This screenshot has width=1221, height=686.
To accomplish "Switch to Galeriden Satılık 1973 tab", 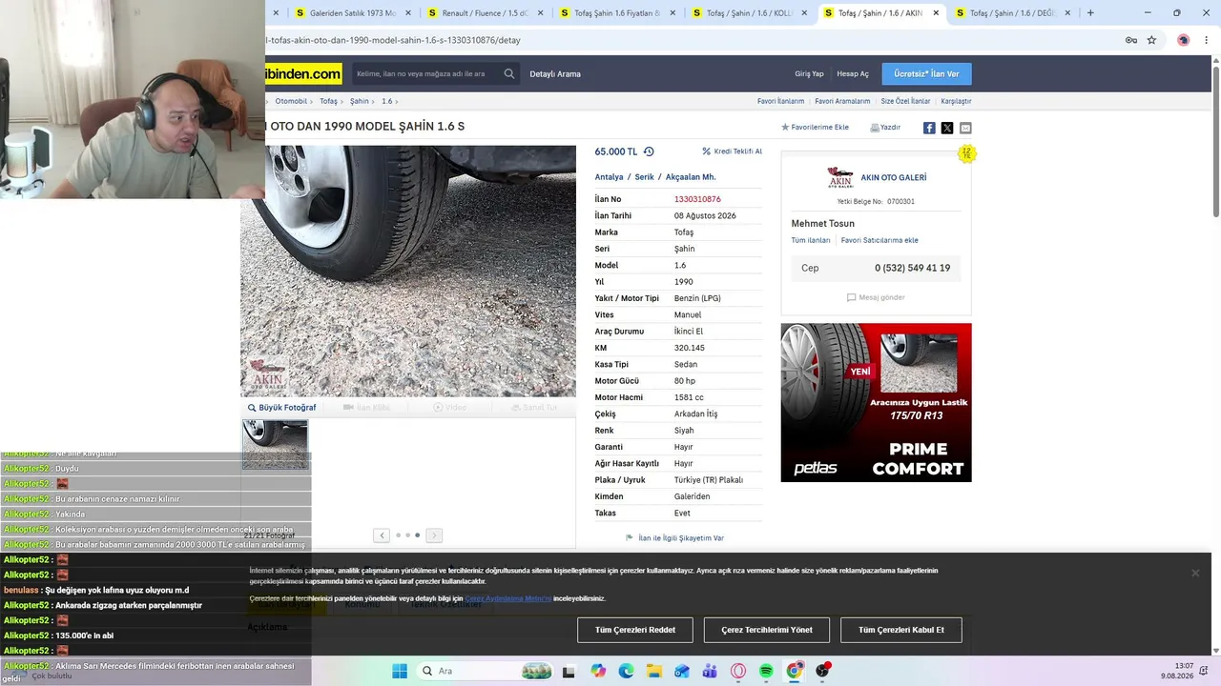I will (x=353, y=13).
